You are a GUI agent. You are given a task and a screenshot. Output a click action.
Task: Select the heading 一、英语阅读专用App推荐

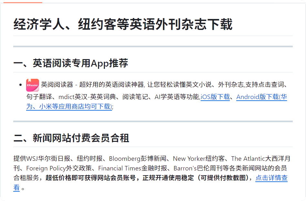tap(71, 63)
